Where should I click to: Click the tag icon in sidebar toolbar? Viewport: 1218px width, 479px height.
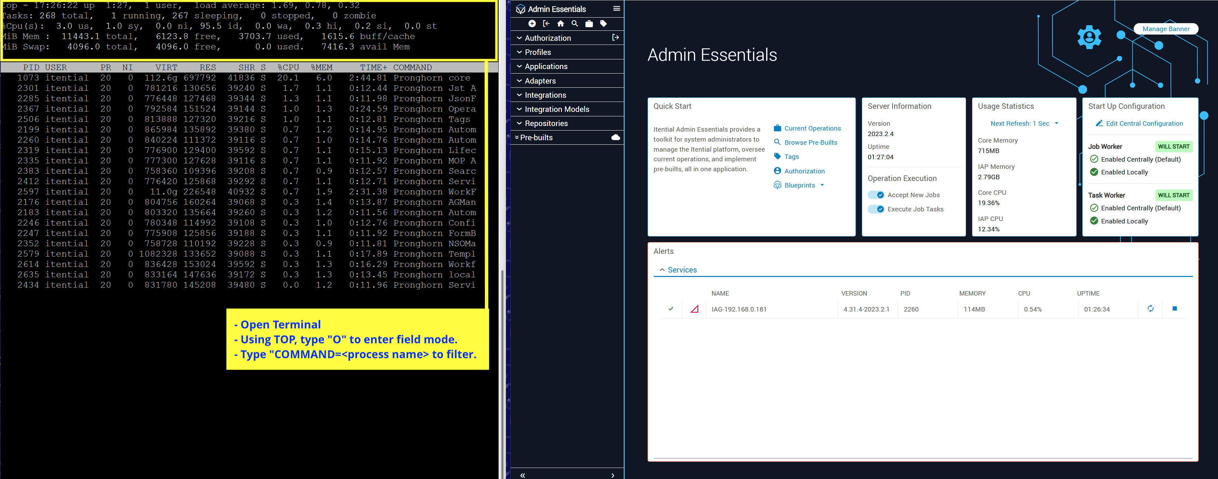tap(603, 23)
